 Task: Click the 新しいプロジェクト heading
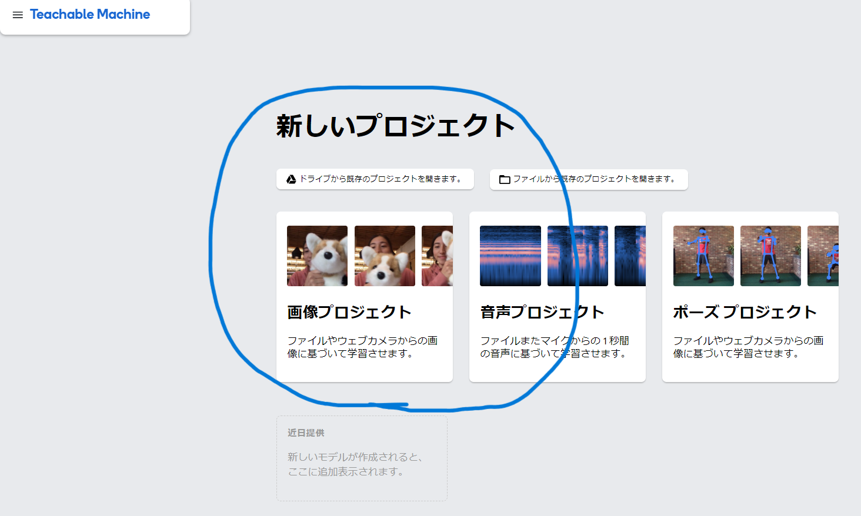pos(395,126)
